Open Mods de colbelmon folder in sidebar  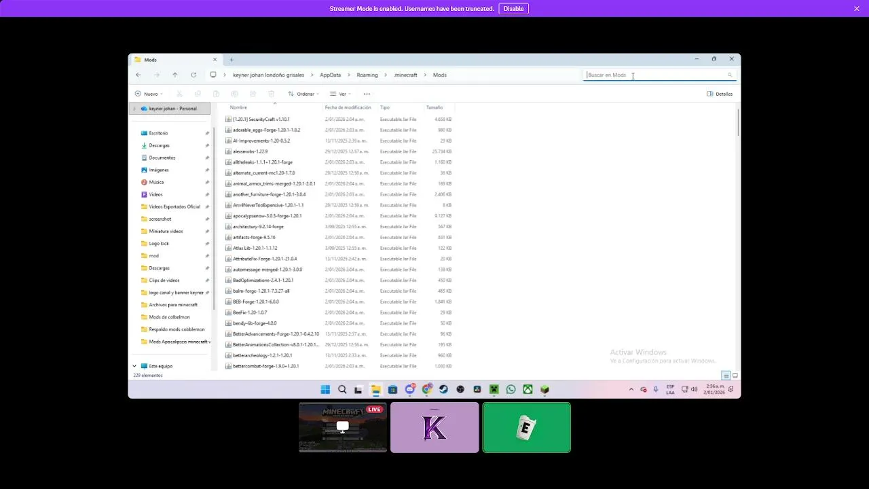(x=169, y=317)
